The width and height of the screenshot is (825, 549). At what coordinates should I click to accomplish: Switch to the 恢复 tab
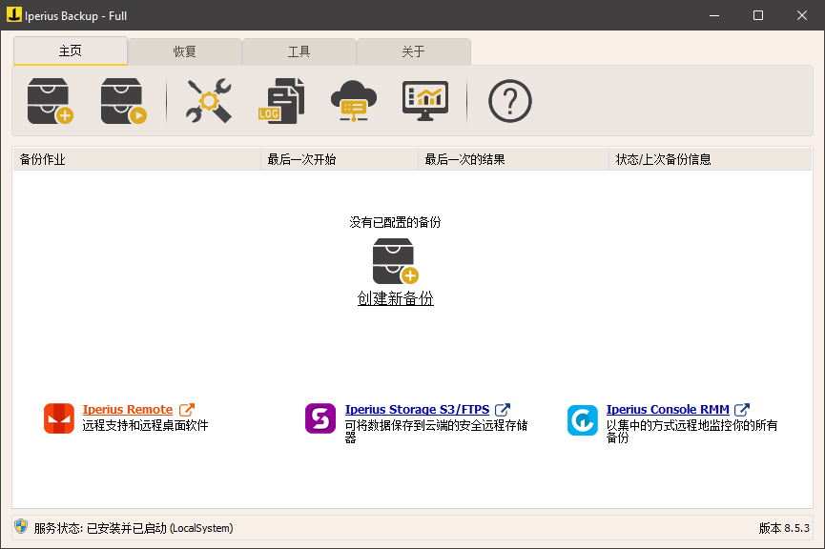click(x=185, y=51)
